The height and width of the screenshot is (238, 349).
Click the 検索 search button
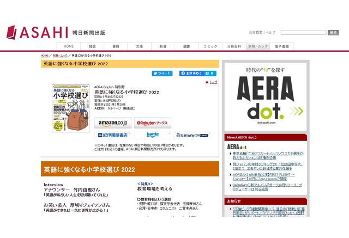coord(333,33)
